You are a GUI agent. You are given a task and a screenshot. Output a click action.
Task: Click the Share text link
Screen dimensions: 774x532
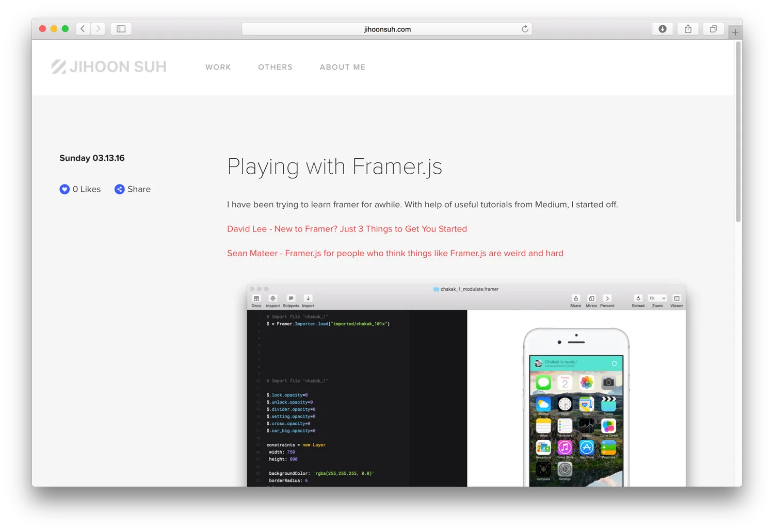point(139,189)
